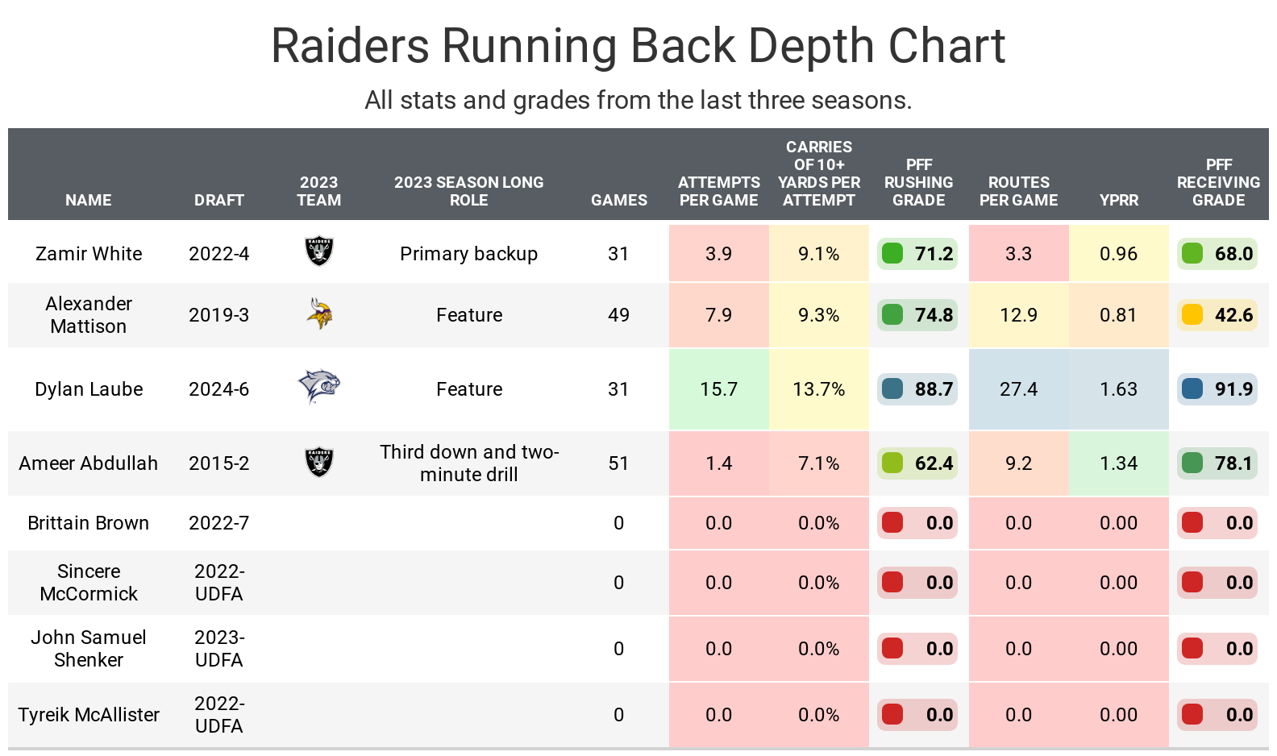1277x756 pixels.
Task: Sort by PFF RECEIVING GRADE header
Action: 1218,183
